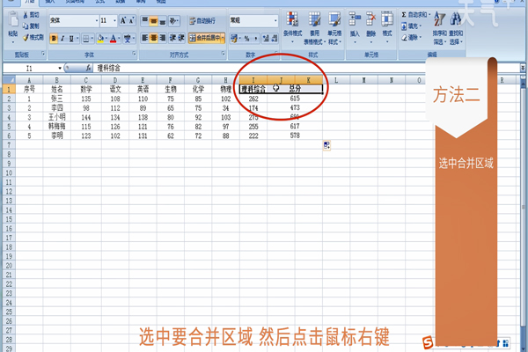Viewport: 528px width, 352px height.
Task: Toggle middle vertical alignment
Action: [153, 21]
